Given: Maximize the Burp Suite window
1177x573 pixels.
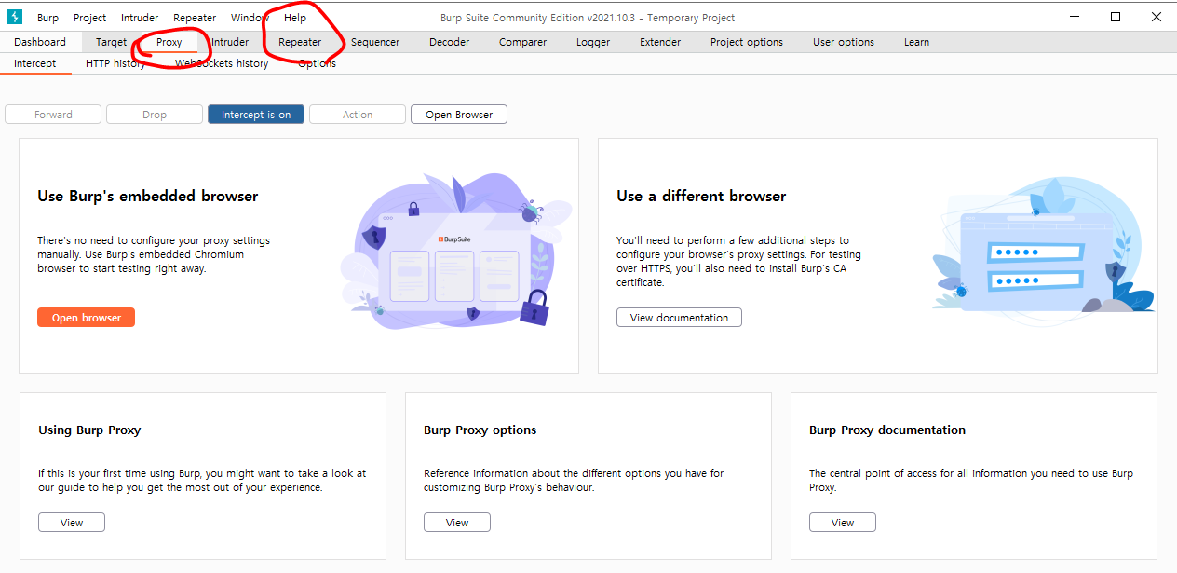Looking at the screenshot, I should (1116, 17).
